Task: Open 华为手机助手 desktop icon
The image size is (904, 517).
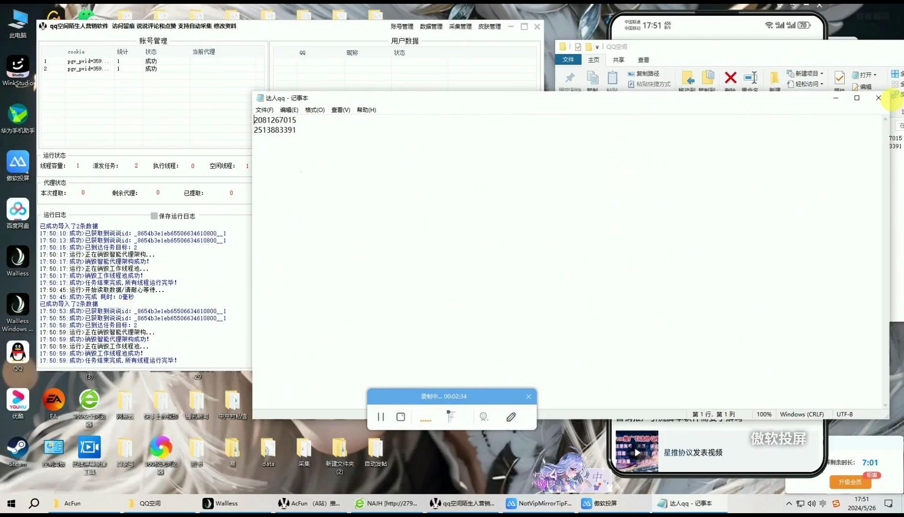Action: click(18, 118)
